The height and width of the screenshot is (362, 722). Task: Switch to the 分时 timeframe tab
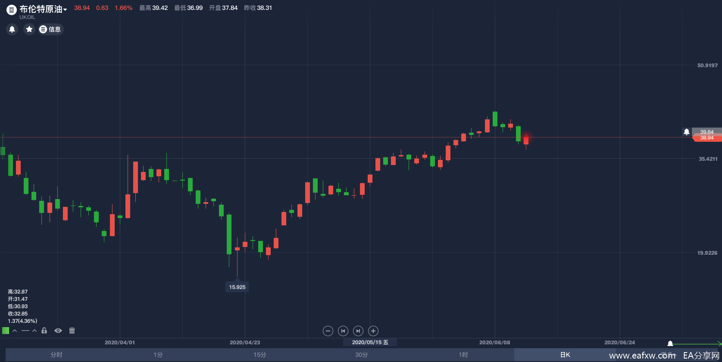click(56, 355)
